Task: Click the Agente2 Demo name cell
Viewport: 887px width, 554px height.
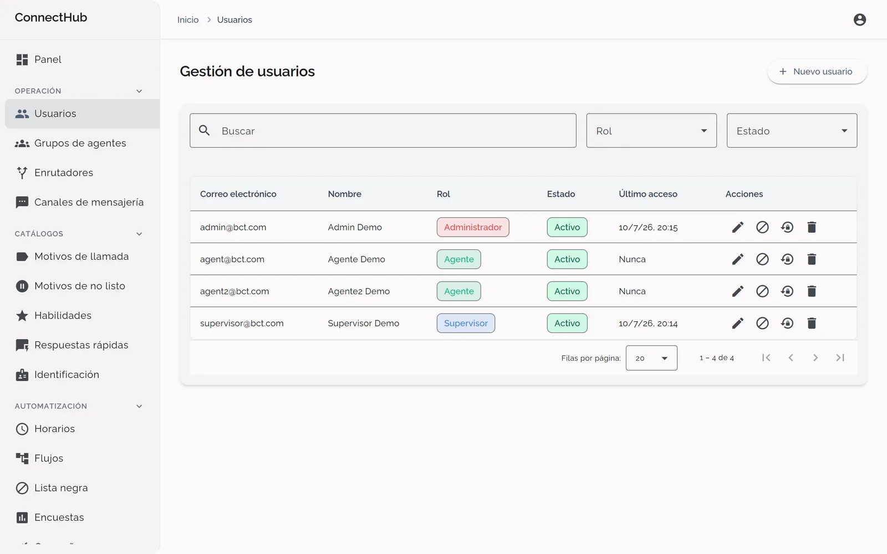Action: click(x=359, y=291)
